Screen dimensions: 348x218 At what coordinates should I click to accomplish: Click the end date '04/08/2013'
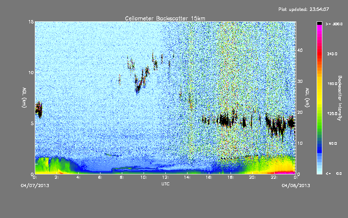click(x=296, y=186)
